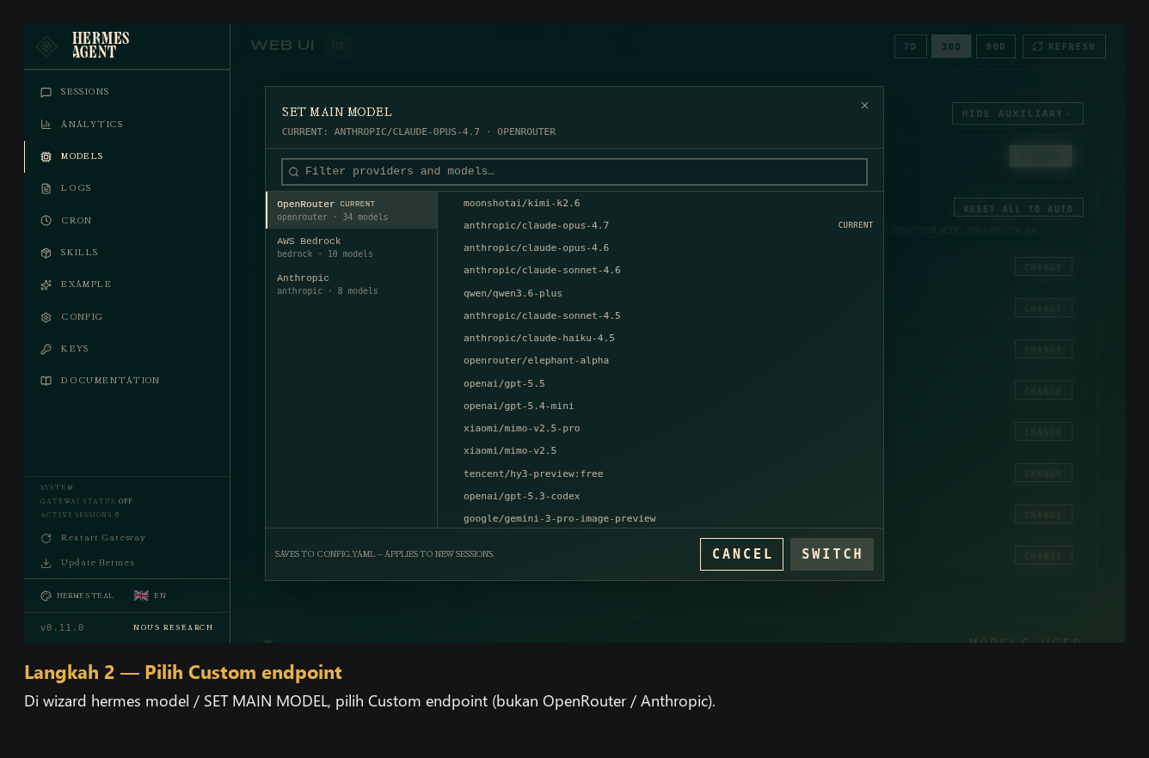Choose model tencent/hy3-preview:free
1149x758 pixels.
tap(661, 474)
